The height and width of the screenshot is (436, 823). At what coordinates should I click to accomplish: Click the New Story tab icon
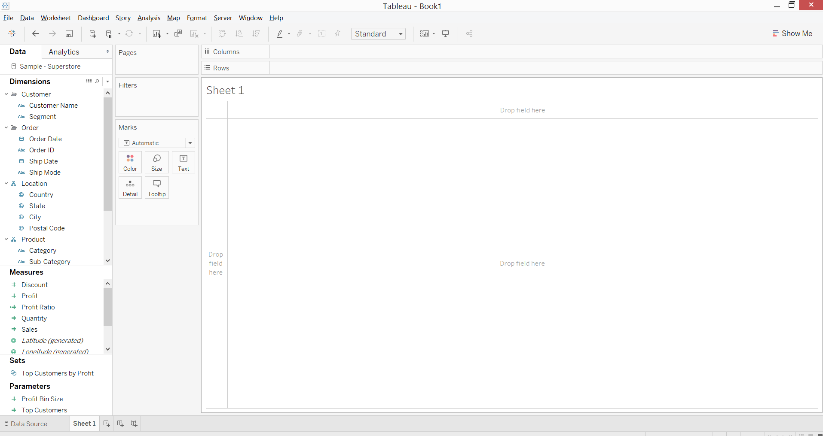point(134,424)
